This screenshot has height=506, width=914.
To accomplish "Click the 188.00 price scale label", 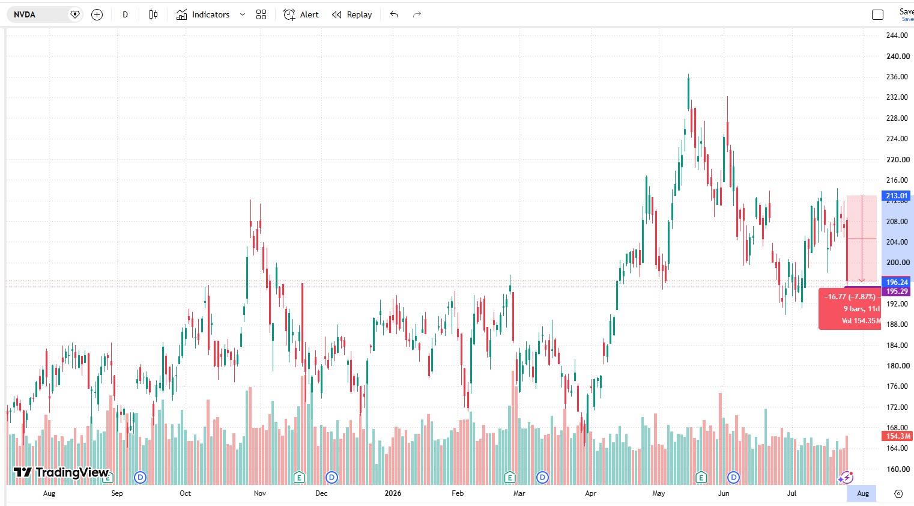I will [897, 325].
